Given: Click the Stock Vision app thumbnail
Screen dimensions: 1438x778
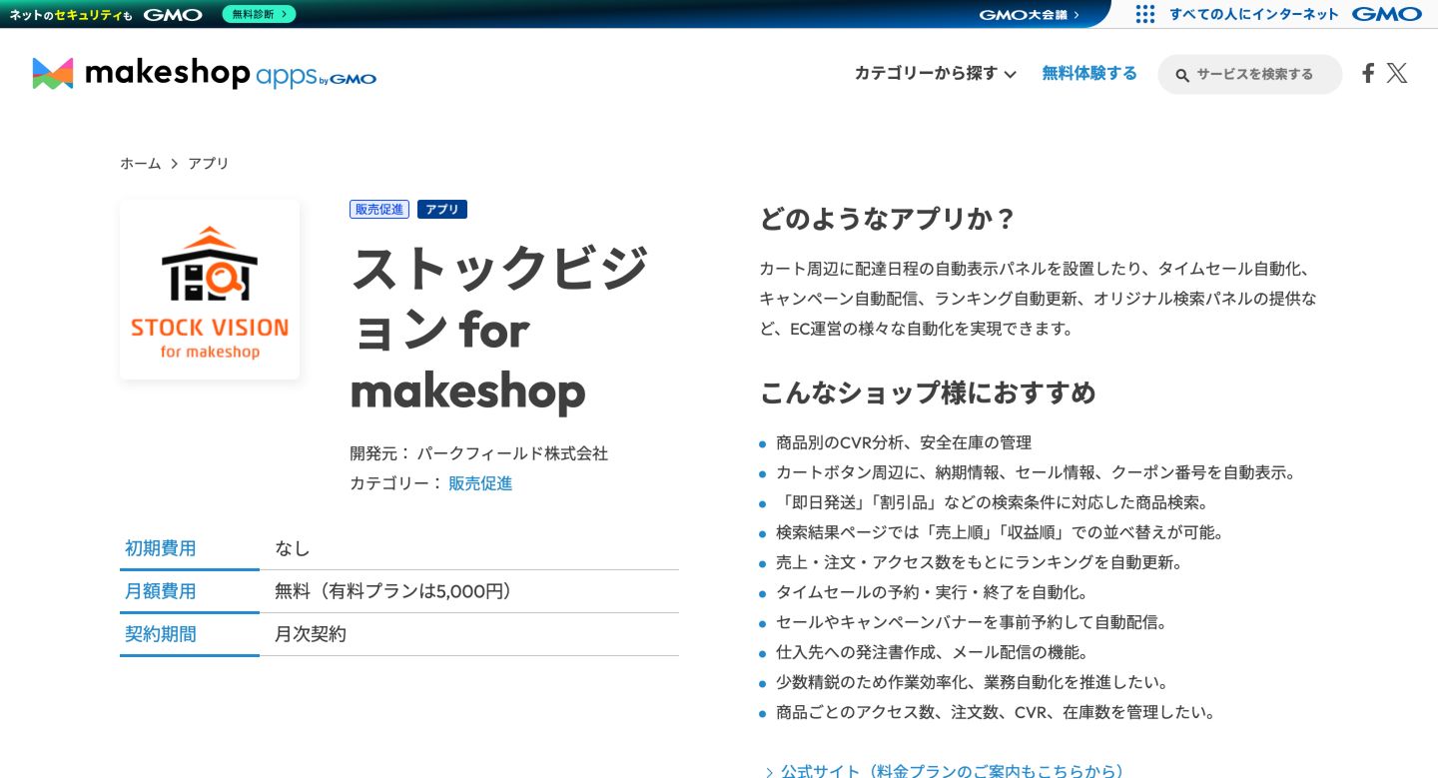Looking at the screenshot, I should 210,290.
